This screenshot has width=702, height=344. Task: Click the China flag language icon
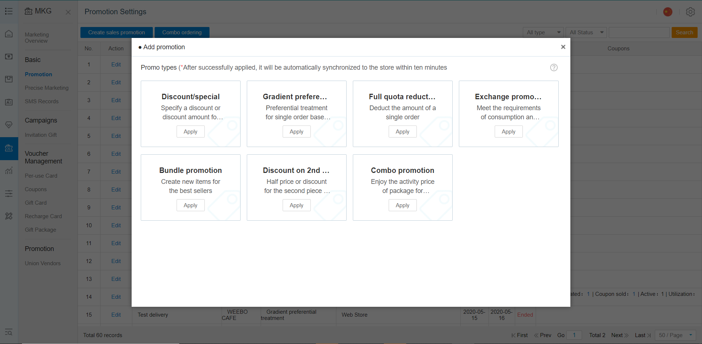(x=668, y=12)
